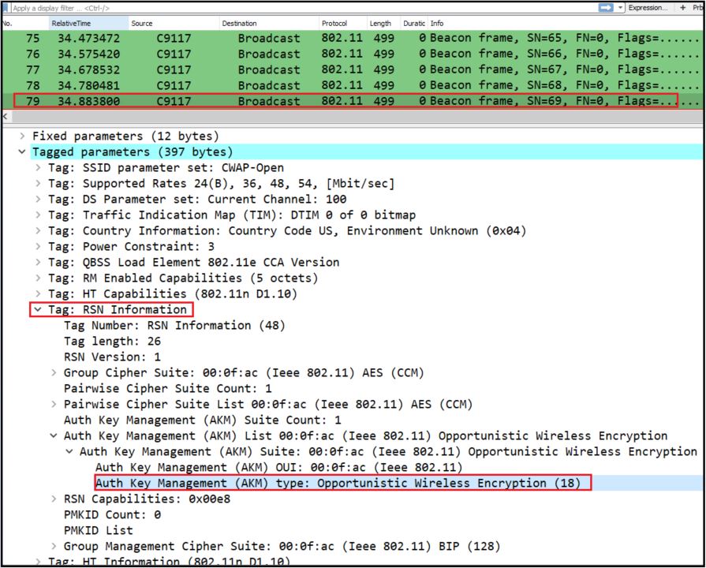Collapse the AKM List entry
The height and width of the screenshot is (568, 706).
(x=54, y=436)
